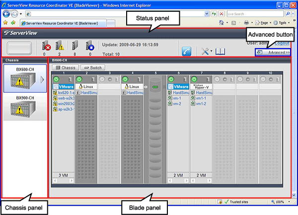Click the Advanced button
The image size is (298, 215).
(273, 53)
